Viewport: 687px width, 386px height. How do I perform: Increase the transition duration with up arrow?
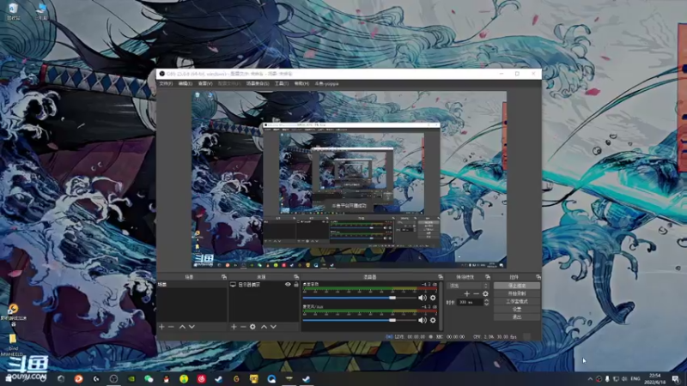486,301
